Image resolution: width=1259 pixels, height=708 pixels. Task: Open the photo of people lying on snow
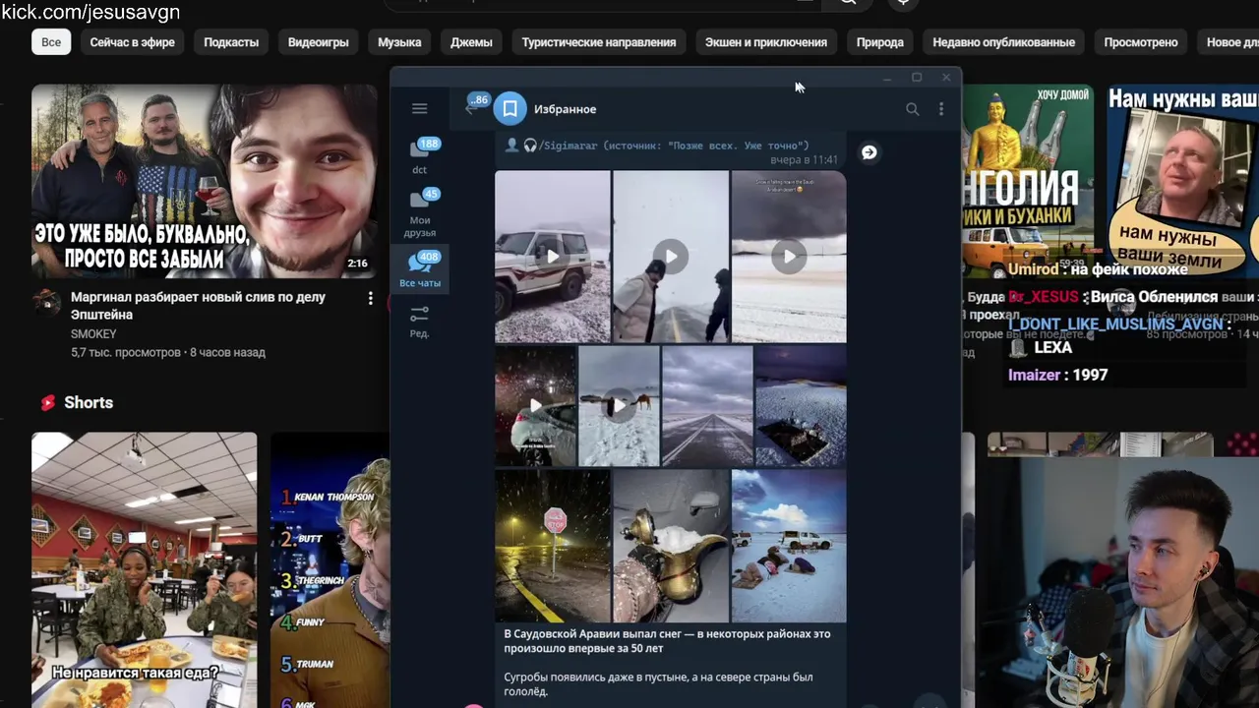click(x=789, y=546)
